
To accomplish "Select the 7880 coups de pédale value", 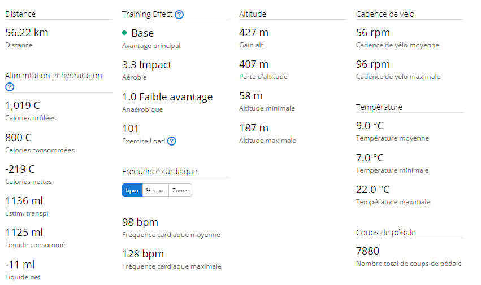I will click(x=367, y=251).
